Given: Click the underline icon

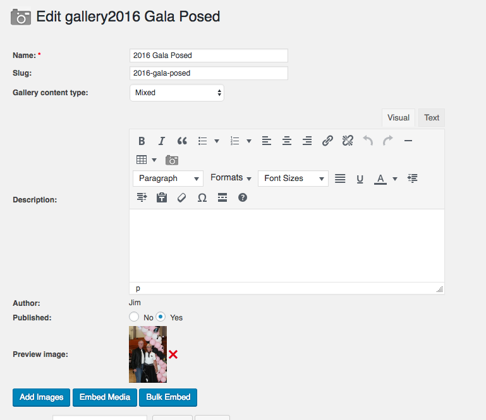Looking at the screenshot, I should (x=360, y=179).
